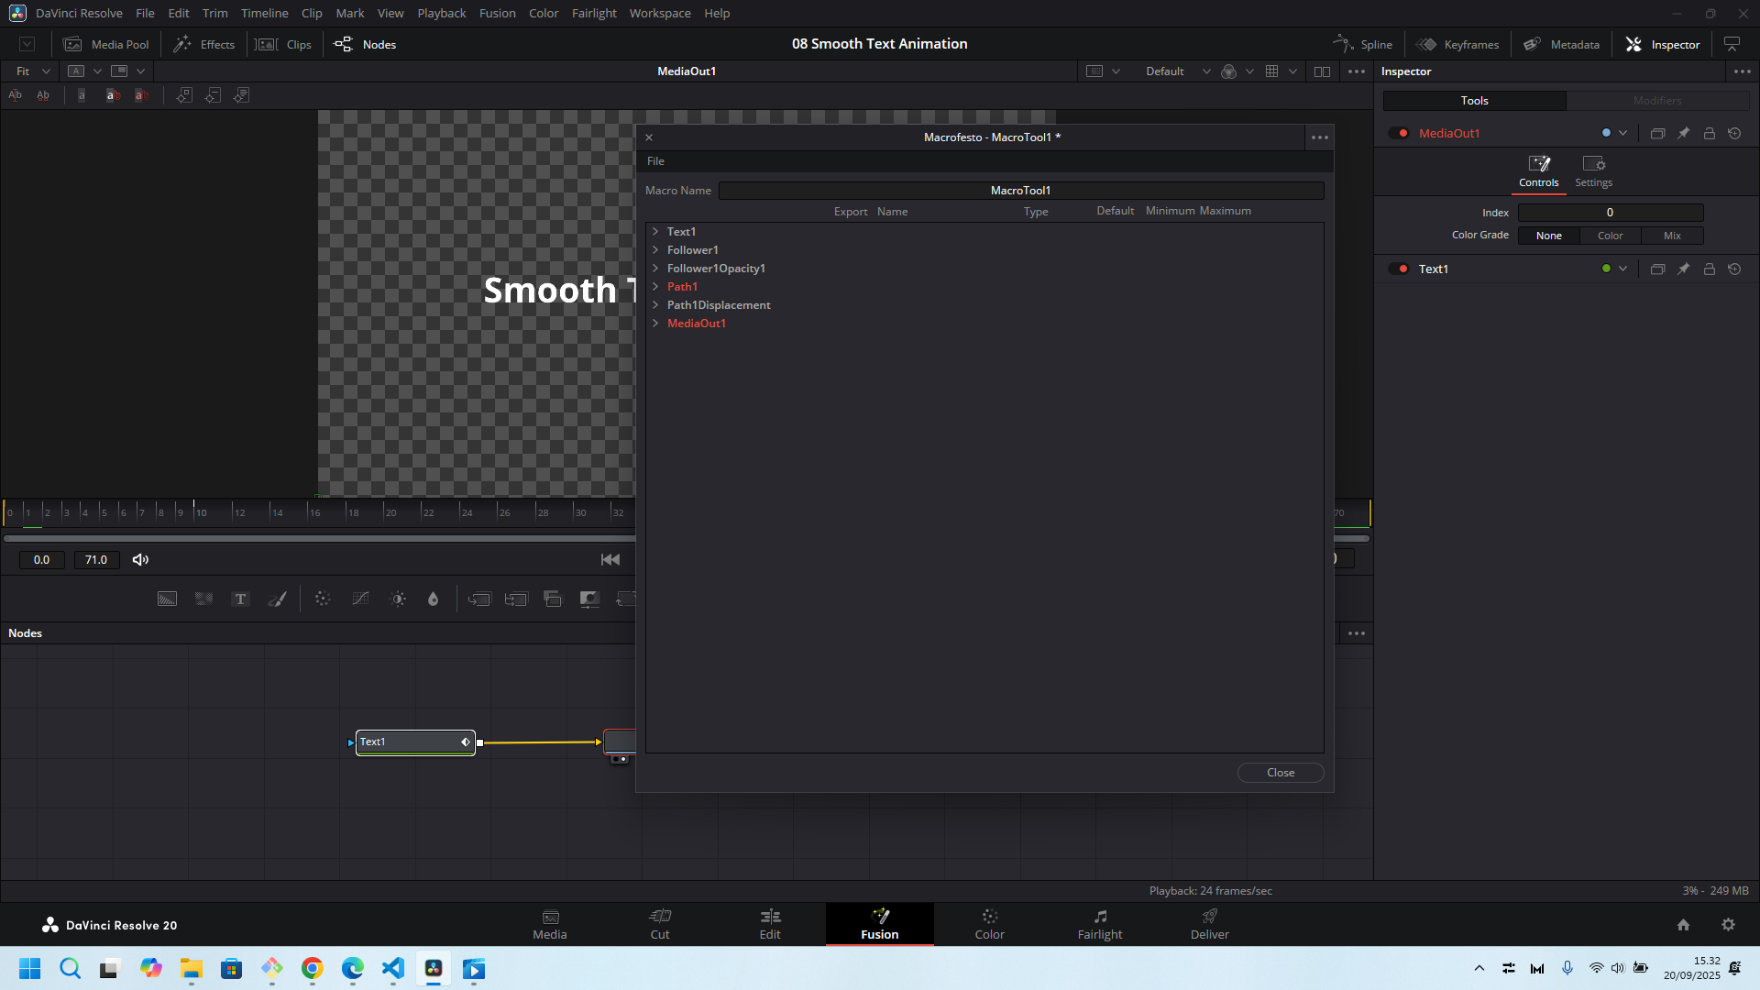Screen dimensions: 1760x990
Task: Switch to the Settings tab in Inspector
Action: 1593,170
